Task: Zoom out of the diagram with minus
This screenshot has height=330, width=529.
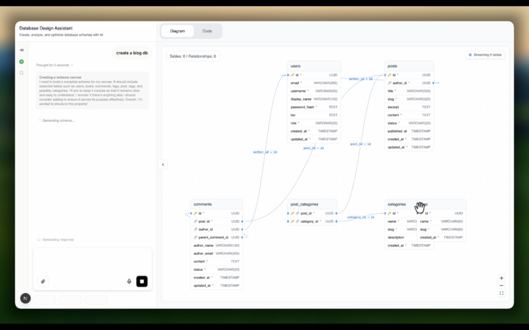Action: [501, 285]
